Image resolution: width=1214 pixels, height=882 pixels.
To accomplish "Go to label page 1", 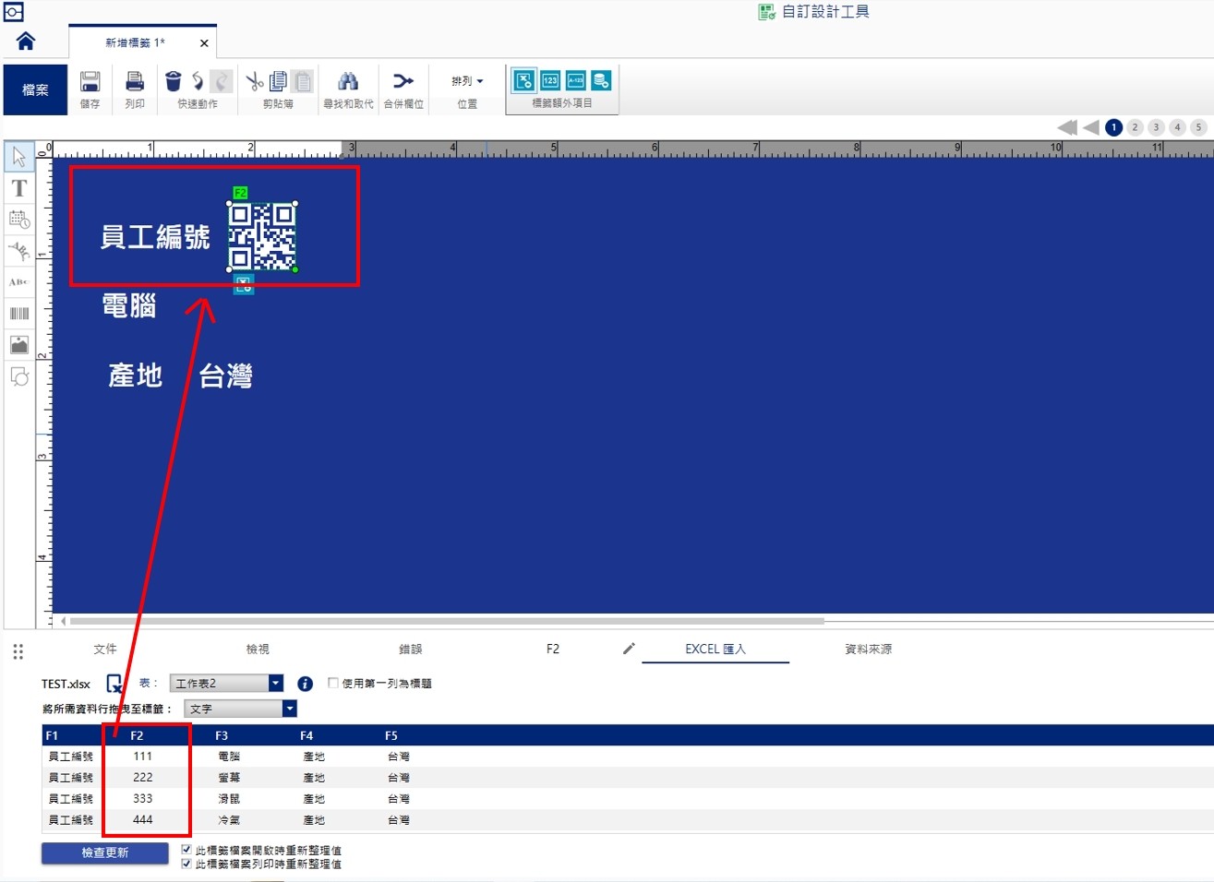I will (x=1114, y=127).
